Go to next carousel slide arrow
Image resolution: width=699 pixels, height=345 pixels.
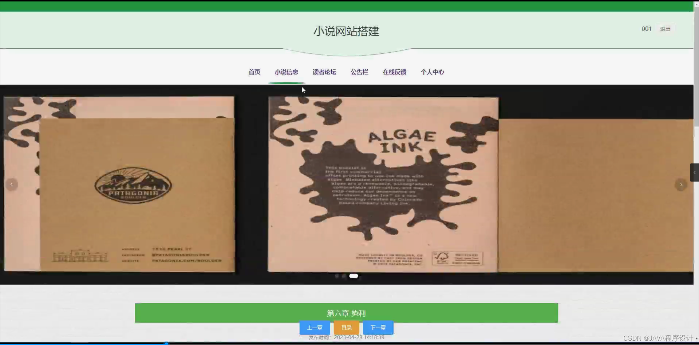(x=681, y=184)
